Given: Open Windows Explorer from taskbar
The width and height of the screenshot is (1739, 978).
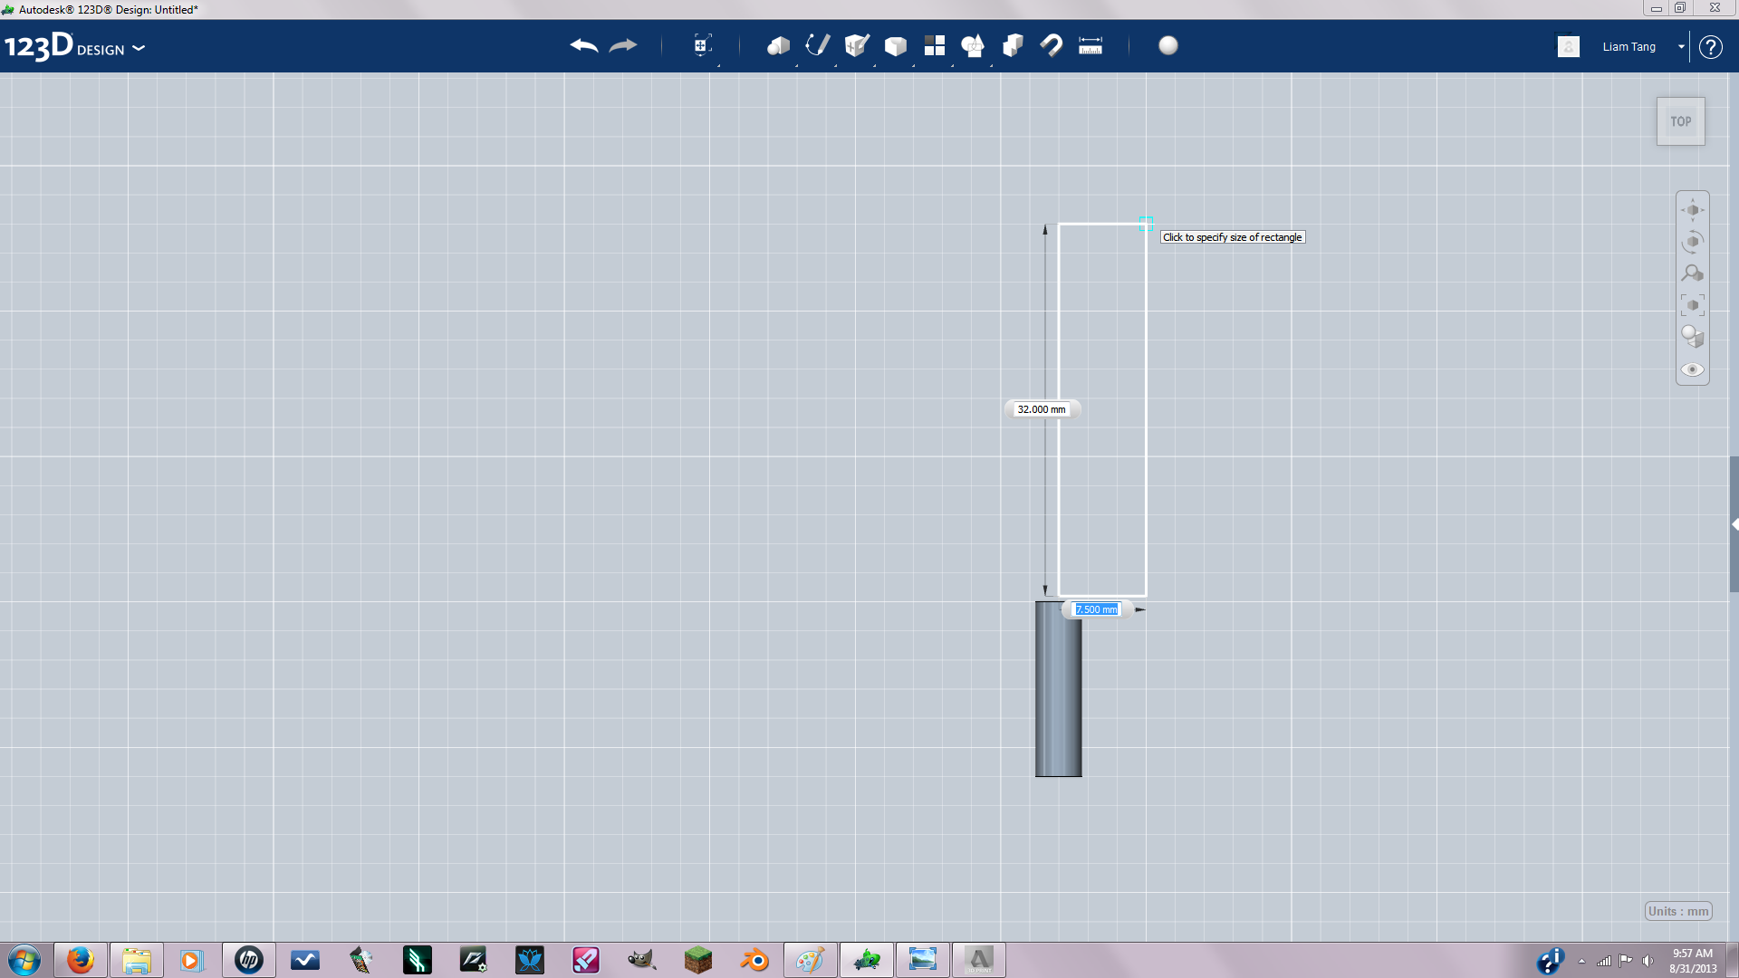Looking at the screenshot, I should click(137, 960).
